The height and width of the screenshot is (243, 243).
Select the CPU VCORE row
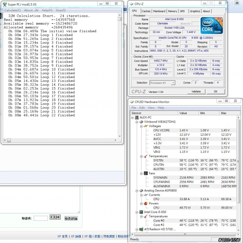pos(194,130)
